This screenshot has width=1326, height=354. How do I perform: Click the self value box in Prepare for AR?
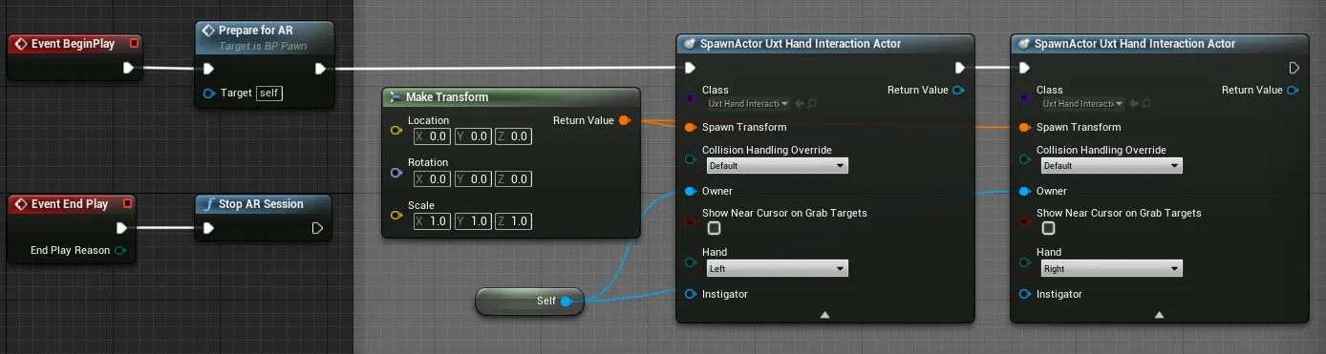[270, 93]
